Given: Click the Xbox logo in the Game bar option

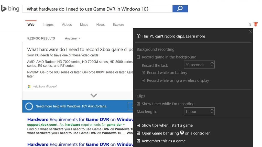Looking at the screenshot, I should 182,133.
